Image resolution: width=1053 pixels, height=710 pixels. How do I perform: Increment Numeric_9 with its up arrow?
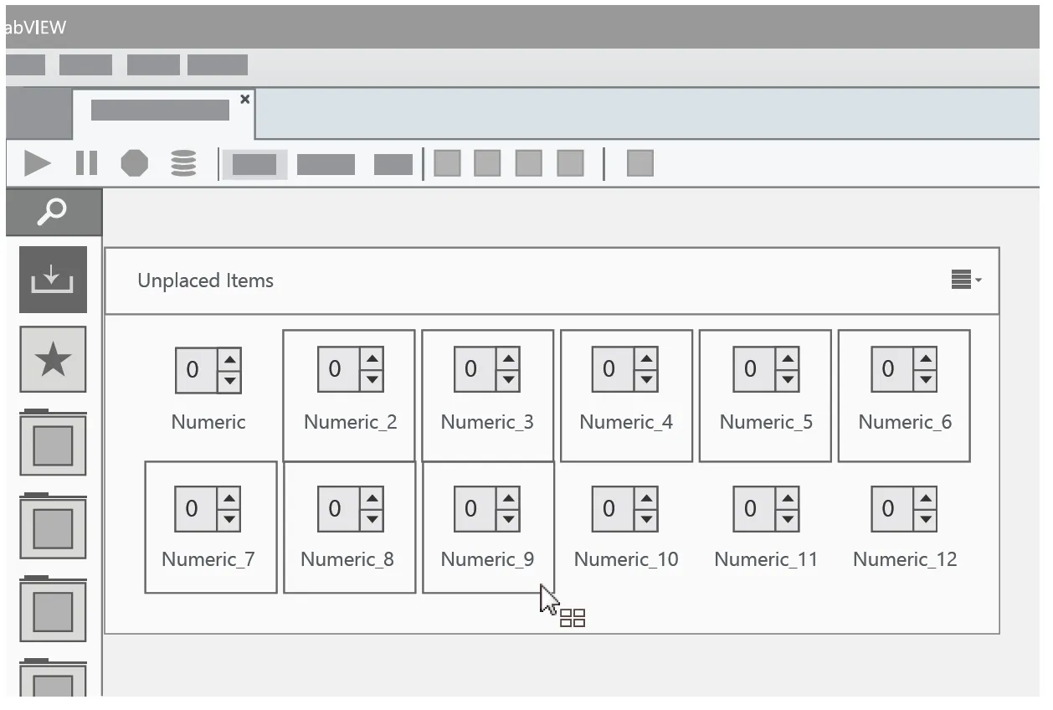pyautogui.click(x=509, y=499)
